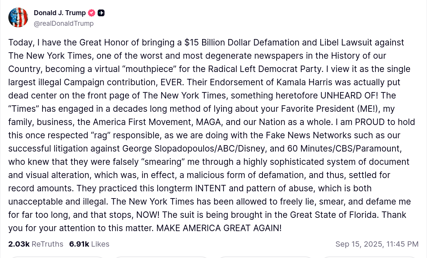Click third partially visible action button from left

[x=265, y=257]
